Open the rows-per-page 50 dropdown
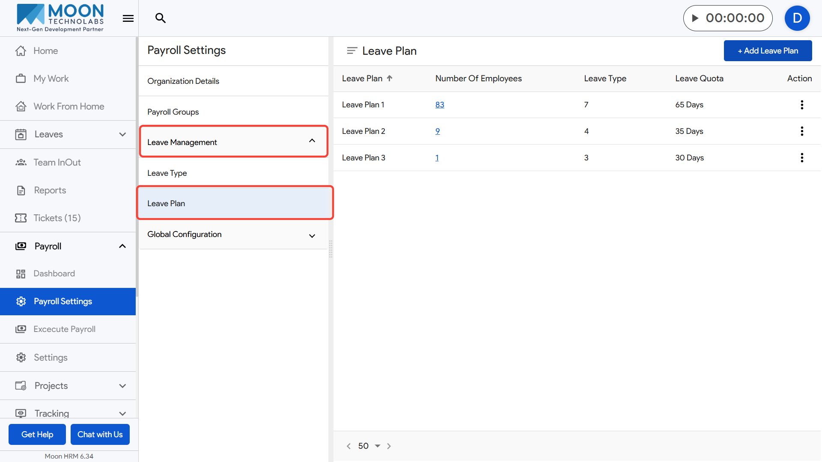This screenshot has height=462, width=822. click(370, 446)
